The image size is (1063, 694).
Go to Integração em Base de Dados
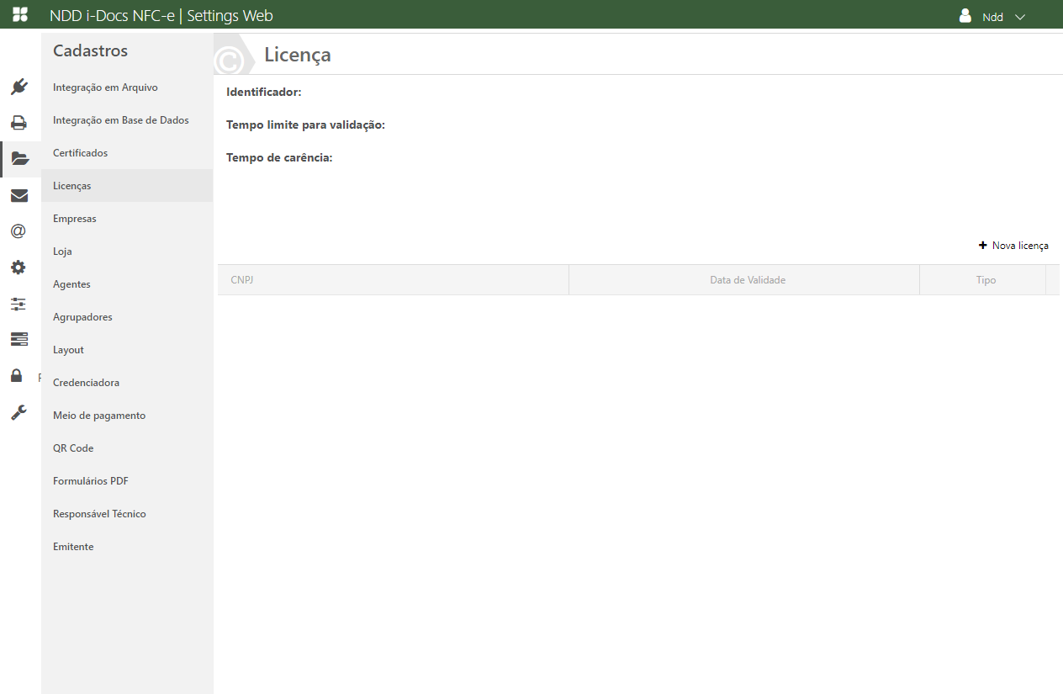click(x=121, y=120)
